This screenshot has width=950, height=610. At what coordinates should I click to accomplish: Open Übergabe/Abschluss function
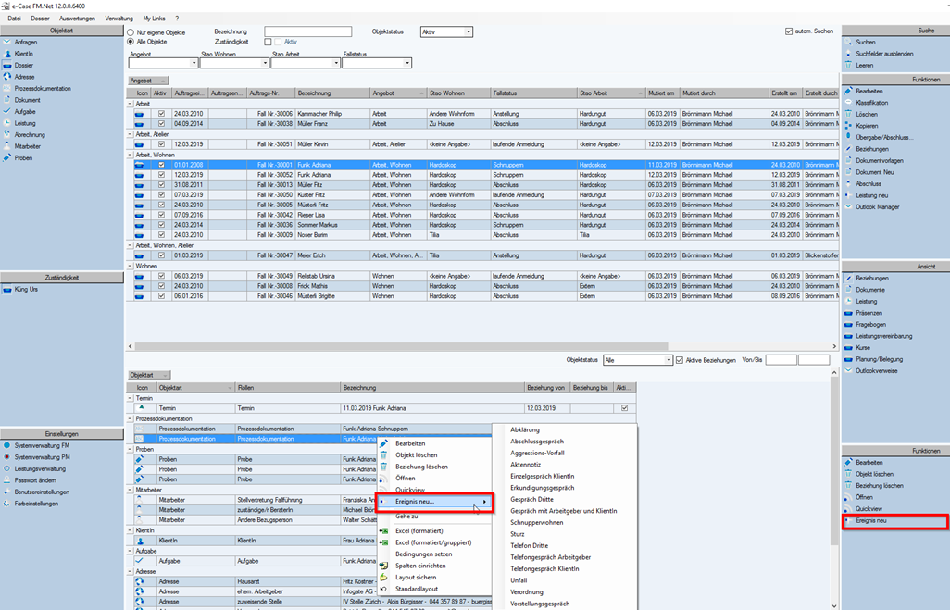pos(884,137)
